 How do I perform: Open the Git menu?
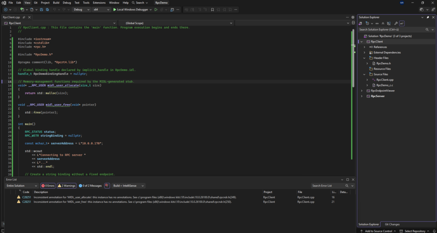[36, 3]
